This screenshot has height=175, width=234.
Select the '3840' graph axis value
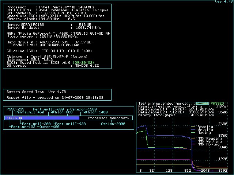[223, 147]
